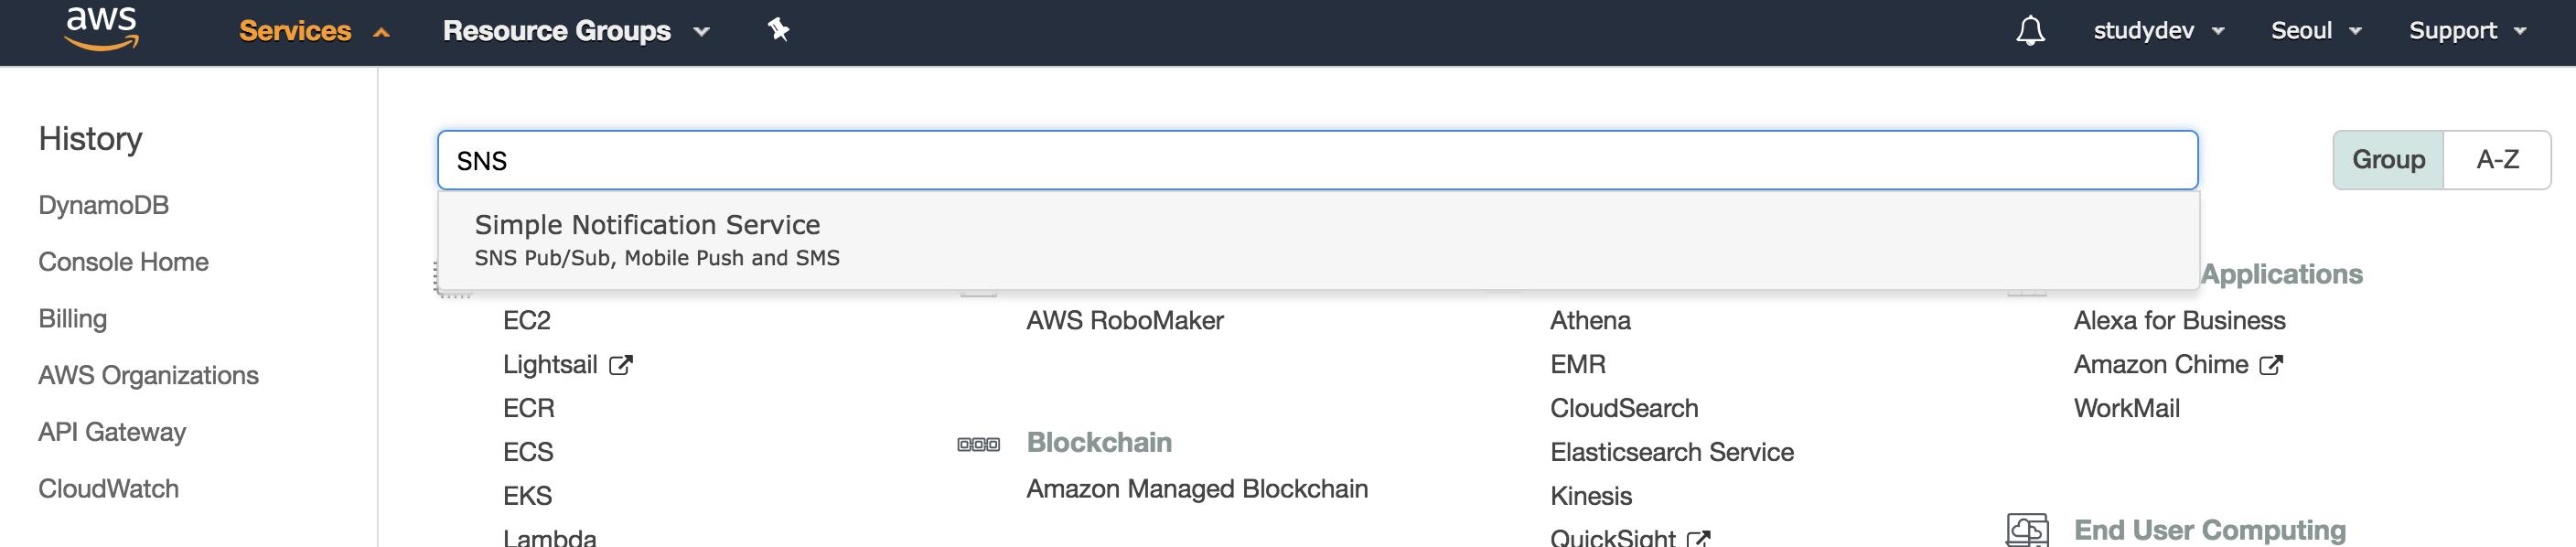The width and height of the screenshot is (2576, 547).
Task: Open Lightsail external link icon
Action: [x=621, y=365]
